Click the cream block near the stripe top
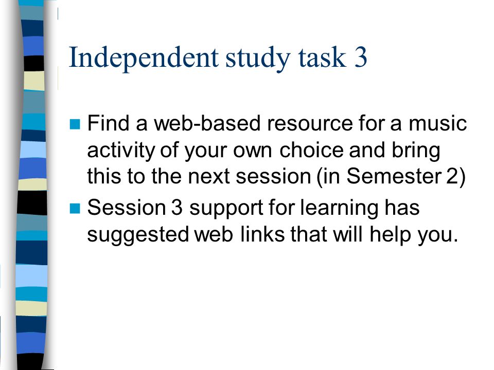The image size is (494, 370). pos(34,81)
